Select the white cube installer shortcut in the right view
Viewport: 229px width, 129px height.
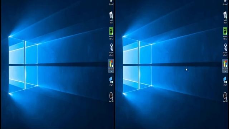click(225, 47)
